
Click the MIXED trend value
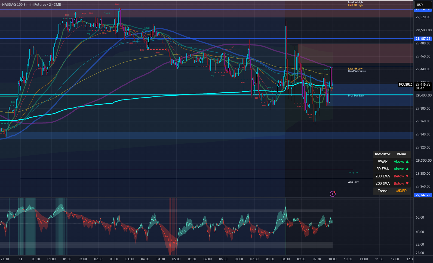pos(401,191)
